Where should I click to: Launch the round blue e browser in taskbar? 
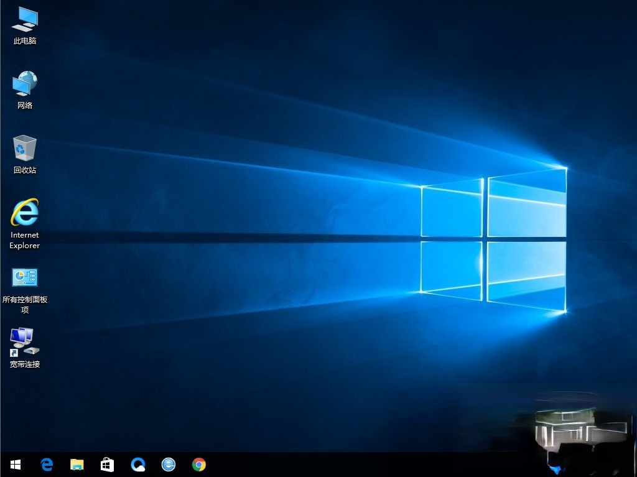(169, 465)
